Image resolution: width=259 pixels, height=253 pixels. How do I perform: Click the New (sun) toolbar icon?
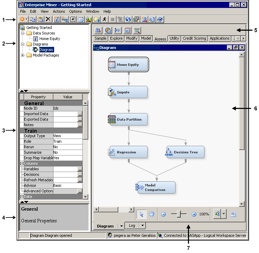coord(22,19)
